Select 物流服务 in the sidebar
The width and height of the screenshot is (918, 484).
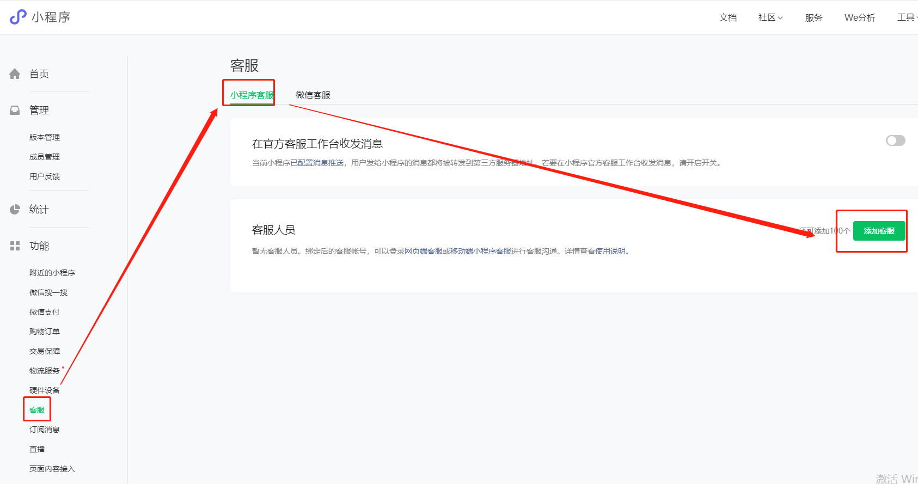[x=45, y=371]
